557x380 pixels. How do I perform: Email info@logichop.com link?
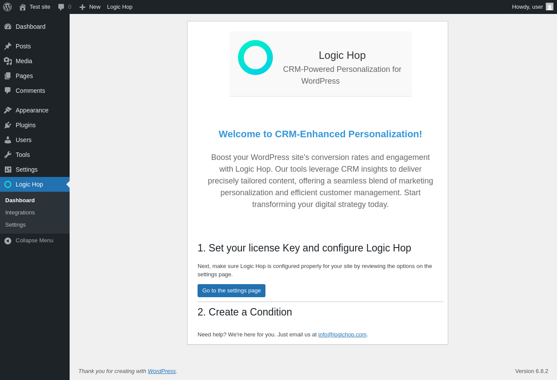[342, 335]
